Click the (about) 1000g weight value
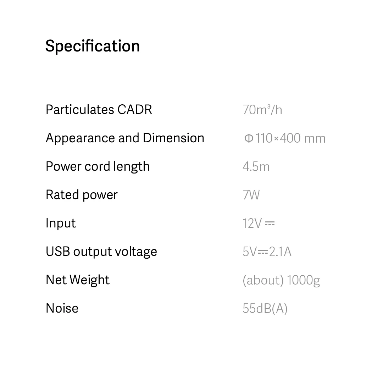383x369 pixels. 281,280
